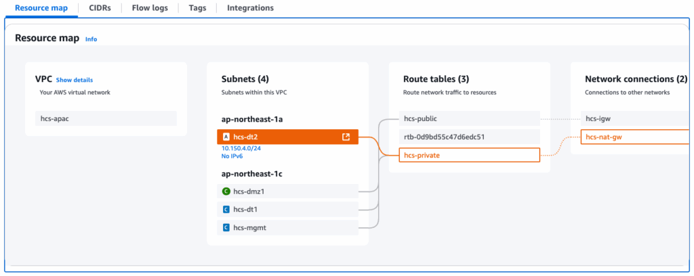Click the 10.150.4.0/24 CIDR text

[241, 148]
